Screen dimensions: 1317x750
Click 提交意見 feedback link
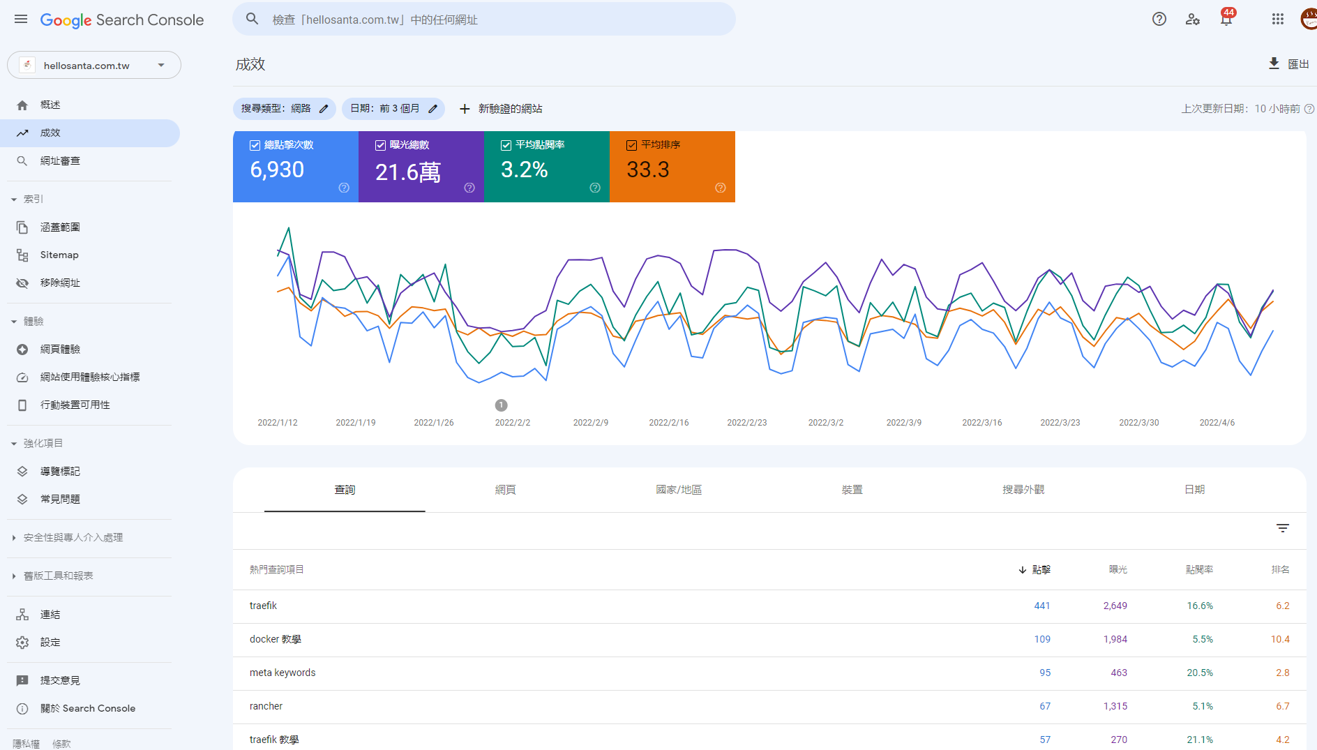click(90, 681)
